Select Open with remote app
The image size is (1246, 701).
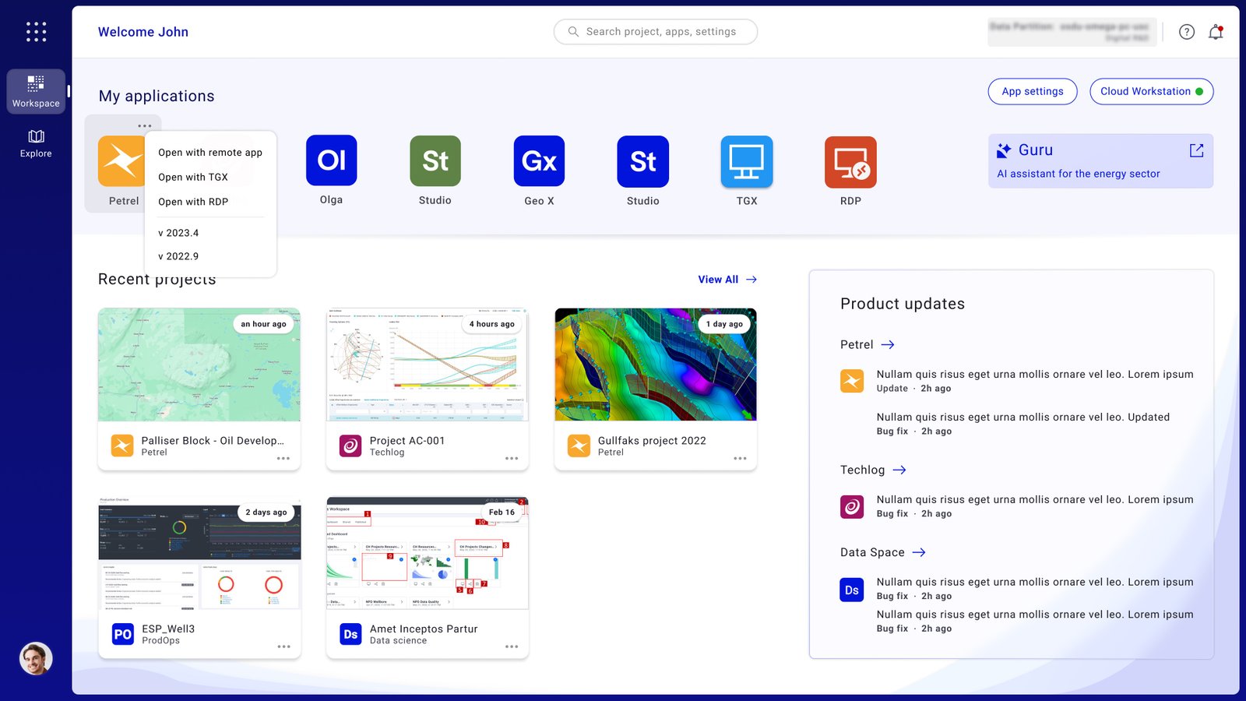tap(210, 153)
